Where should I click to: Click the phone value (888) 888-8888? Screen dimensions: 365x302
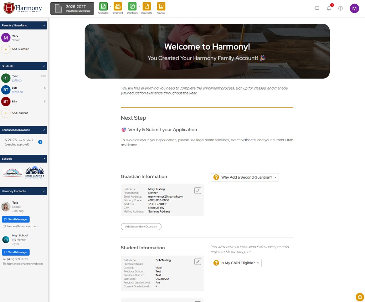(159, 200)
